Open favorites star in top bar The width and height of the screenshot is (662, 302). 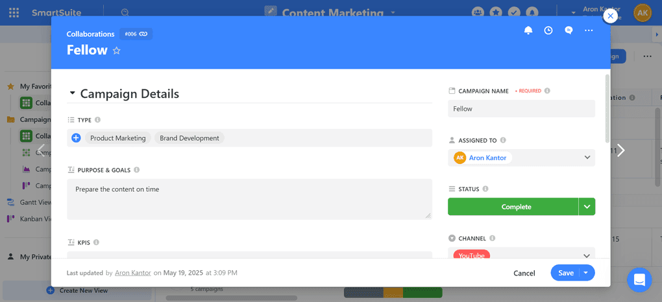click(x=496, y=12)
